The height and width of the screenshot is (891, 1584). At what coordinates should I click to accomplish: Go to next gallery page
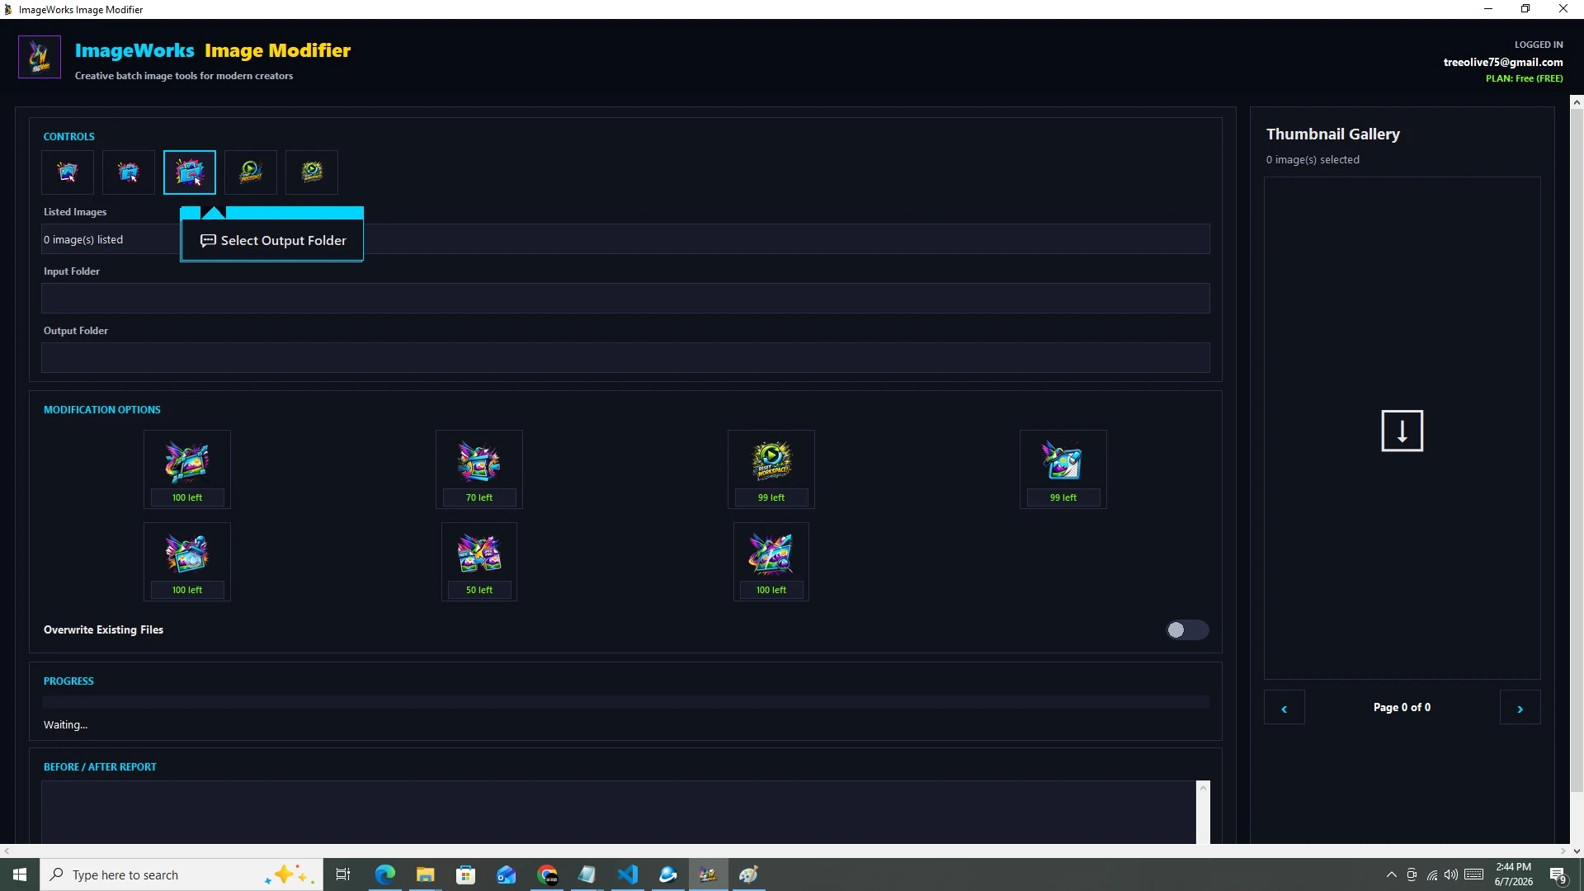click(x=1520, y=708)
